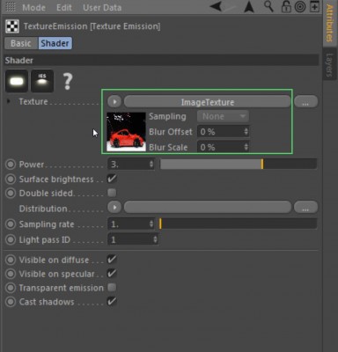Click the grip handle icon beside Mode
This screenshot has width=338, height=352.
point(11,7)
